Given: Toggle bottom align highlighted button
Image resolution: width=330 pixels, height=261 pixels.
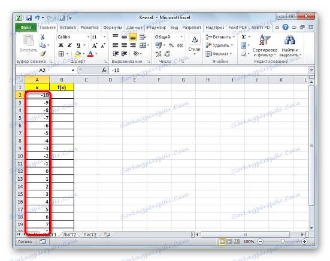Looking at the screenshot, I should tap(133, 37).
